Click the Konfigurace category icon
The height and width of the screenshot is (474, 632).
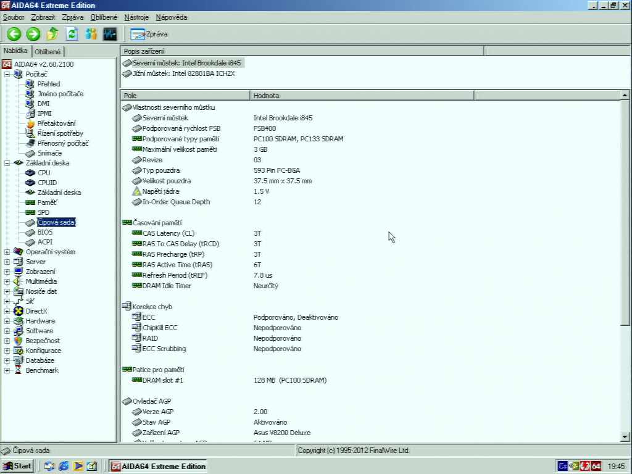click(x=18, y=351)
